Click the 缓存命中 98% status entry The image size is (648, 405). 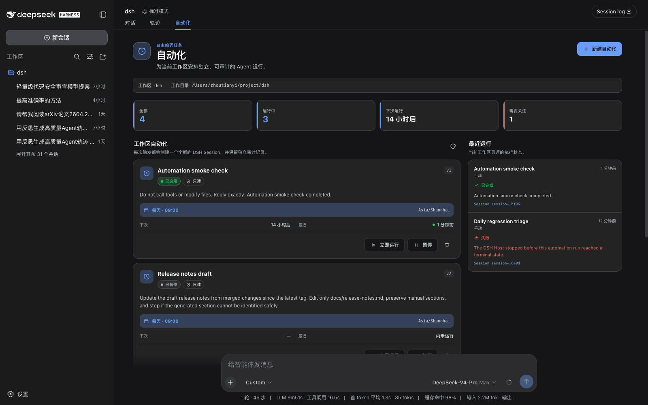(440, 398)
